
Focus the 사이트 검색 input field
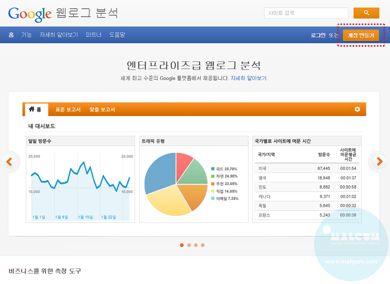coord(306,13)
